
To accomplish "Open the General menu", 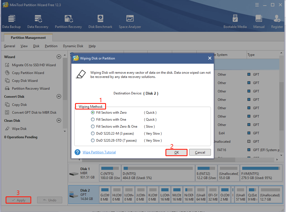I will pyautogui.click(x=9, y=46).
